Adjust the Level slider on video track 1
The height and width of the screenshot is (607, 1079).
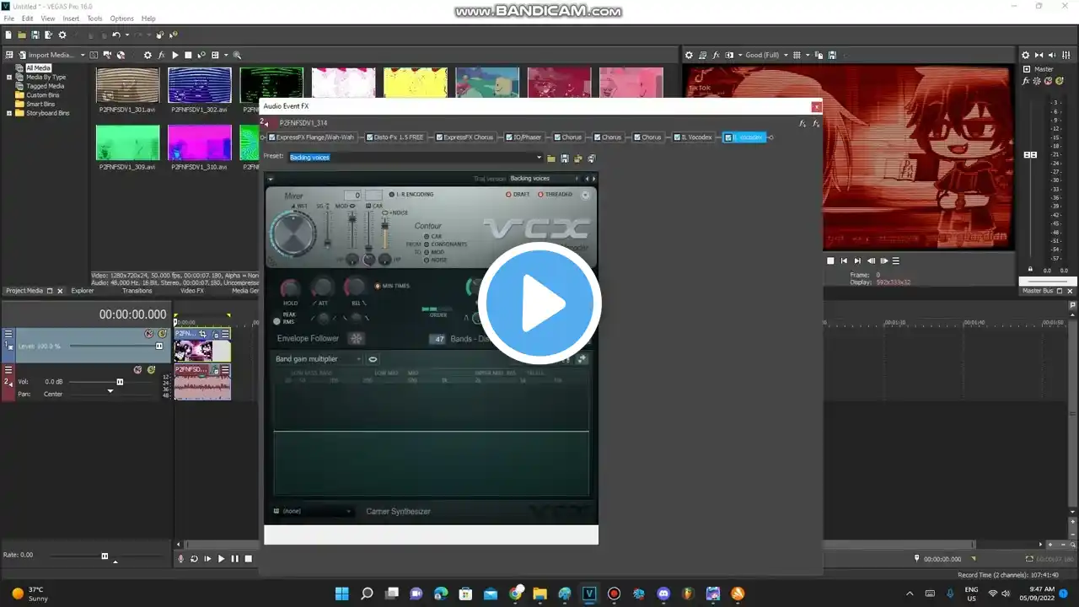click(x=158, y=346)
